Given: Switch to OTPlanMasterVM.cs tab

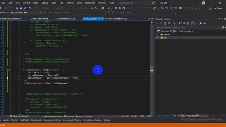Looking at the screenshot, I should 66,19.
